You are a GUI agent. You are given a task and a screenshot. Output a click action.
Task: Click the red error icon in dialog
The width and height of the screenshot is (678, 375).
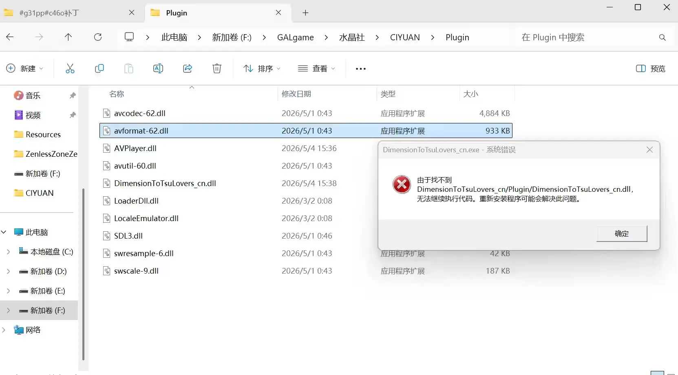tap(402, 184)
